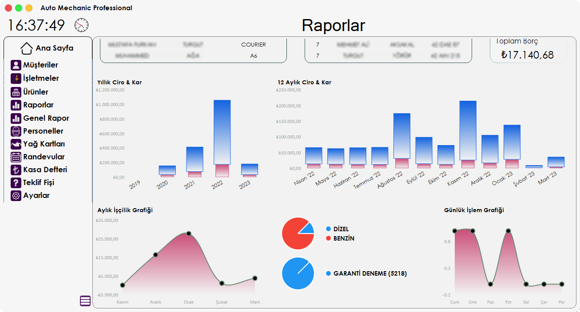
Task: Click the "12 Aylık Ciro & Kar" chart title
Action: tap(304, 82)
